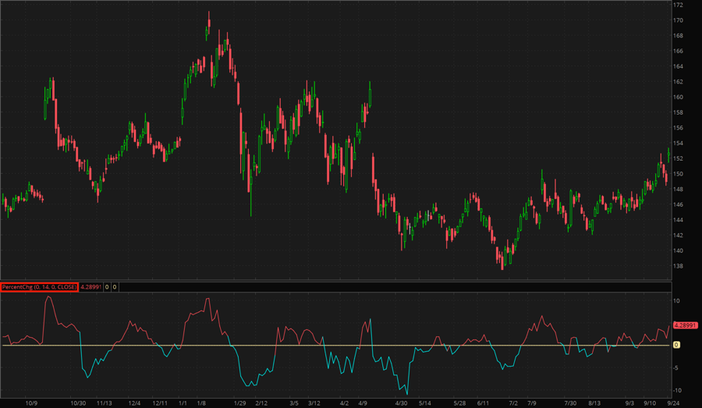
Task: Click the yellow 0 bubble on right axis
Action: coord(676,345)
